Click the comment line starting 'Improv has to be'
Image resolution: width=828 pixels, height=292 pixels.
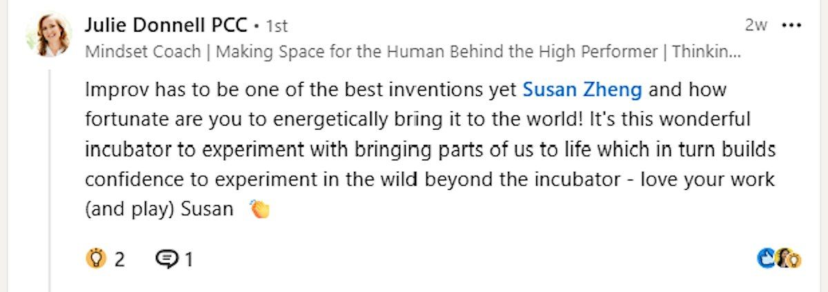(x=406, y=90)
